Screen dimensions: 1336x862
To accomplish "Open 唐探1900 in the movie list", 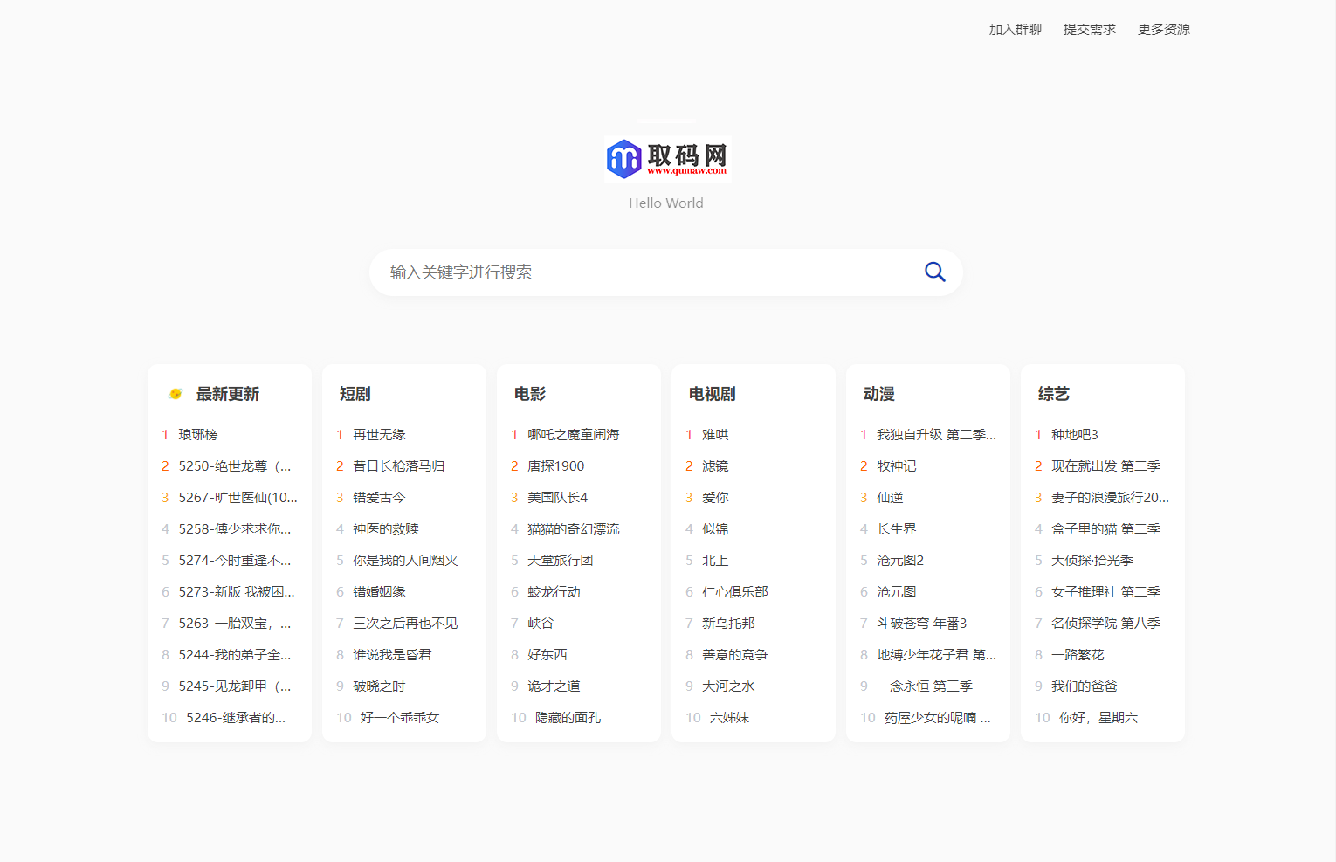I will pos(556,465).
